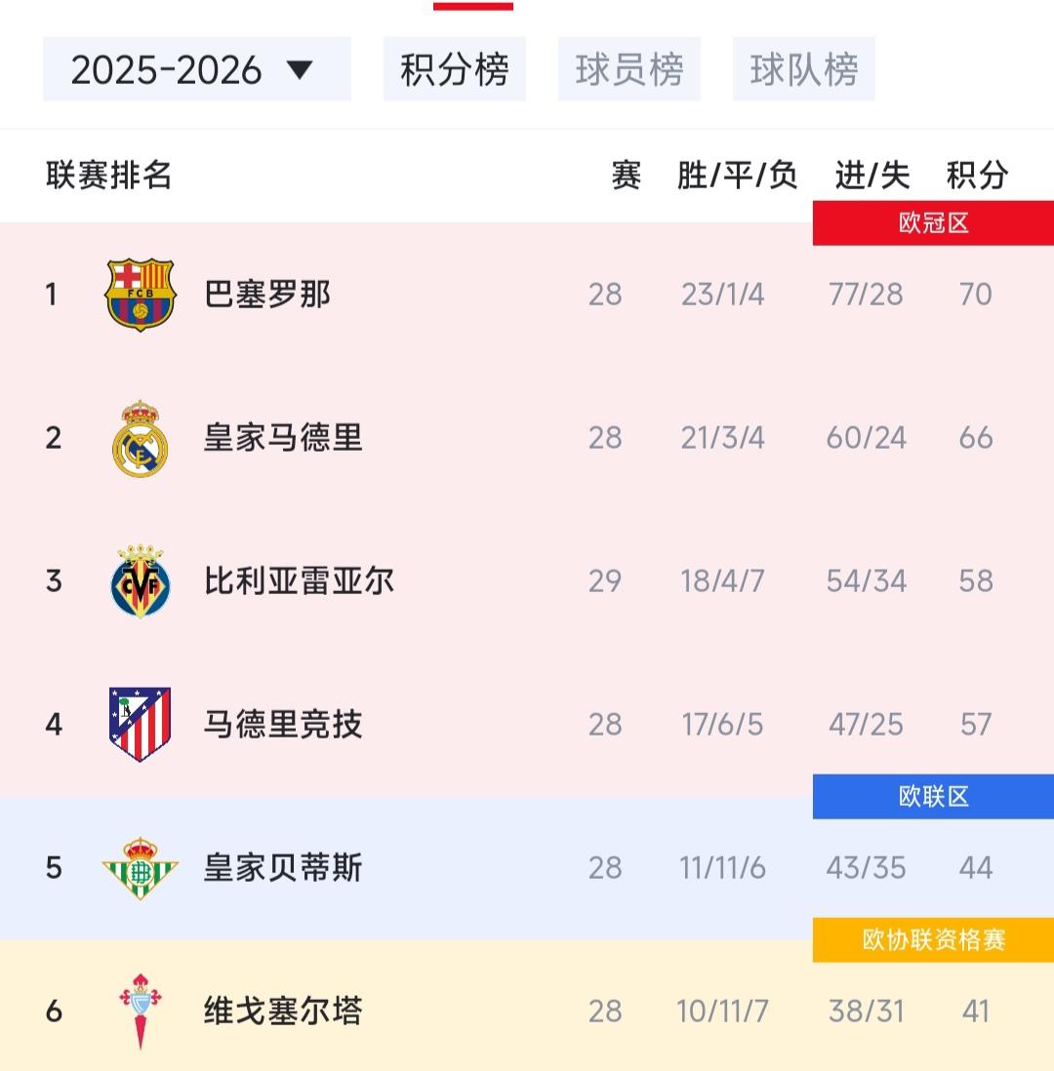Tap the Atlético Madrid club crest

click(x=141, y=724)
